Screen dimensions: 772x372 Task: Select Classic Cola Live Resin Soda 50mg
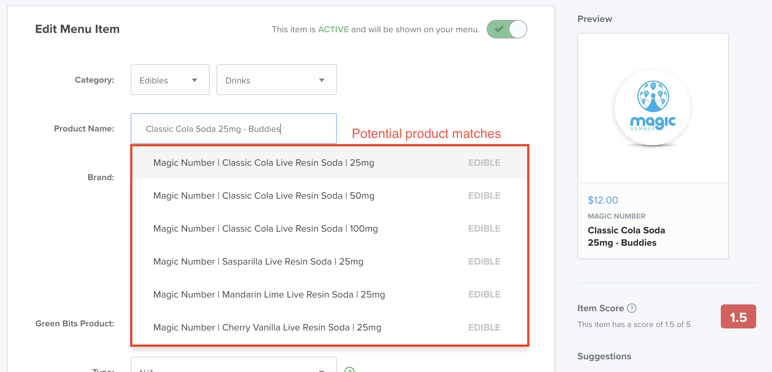330,196
